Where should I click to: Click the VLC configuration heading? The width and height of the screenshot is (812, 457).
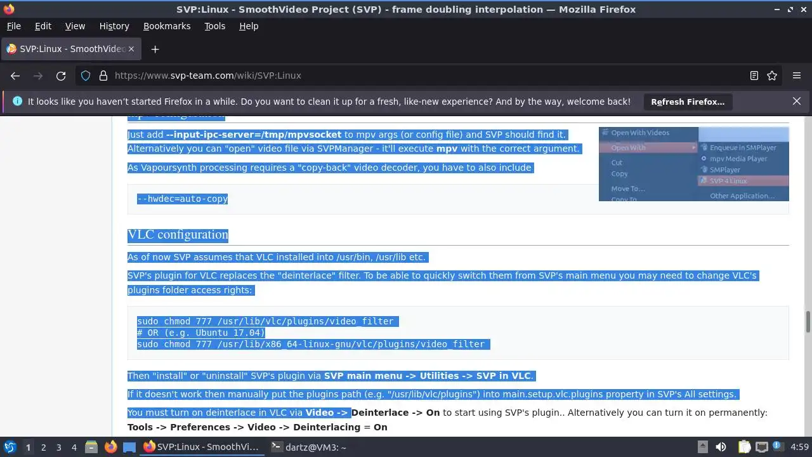[178, 234]
